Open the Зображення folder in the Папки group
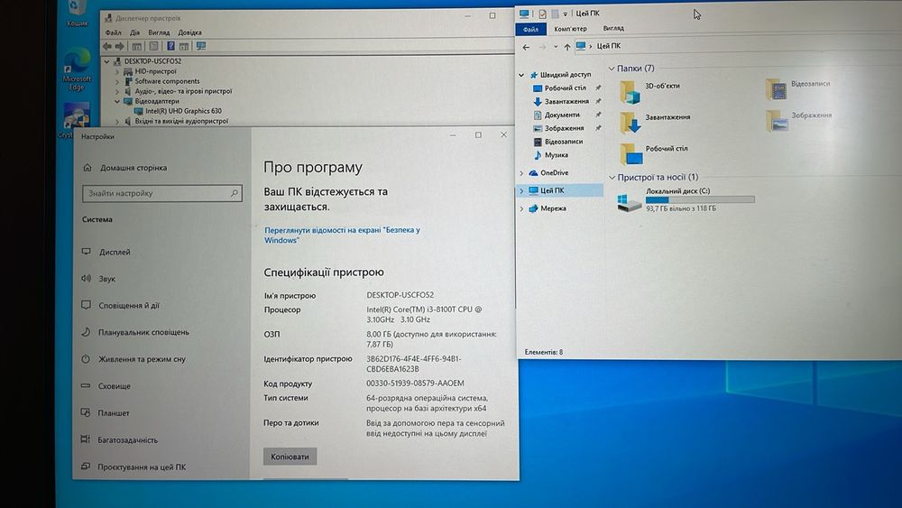This screenshot has width=902, height=508. tap(799, 120)
